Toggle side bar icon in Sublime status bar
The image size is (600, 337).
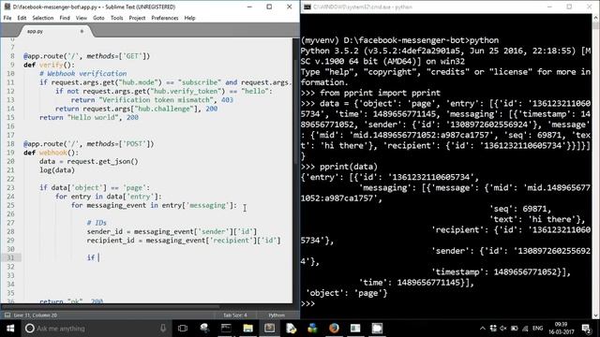[7, 315]
